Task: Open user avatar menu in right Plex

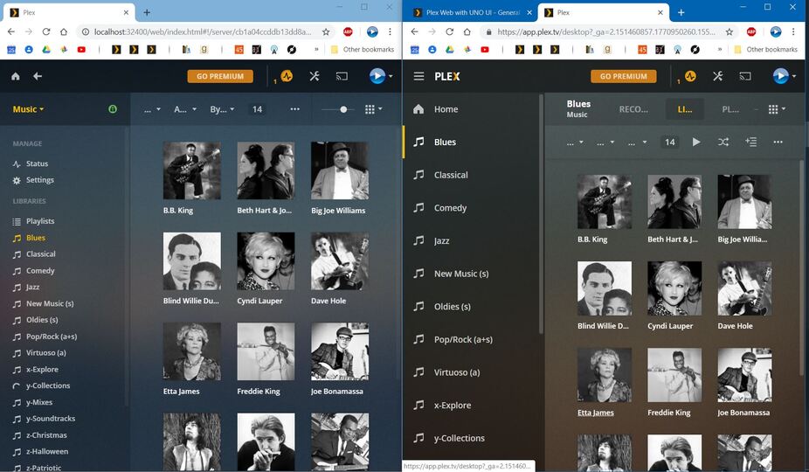Action: (785, 76)
